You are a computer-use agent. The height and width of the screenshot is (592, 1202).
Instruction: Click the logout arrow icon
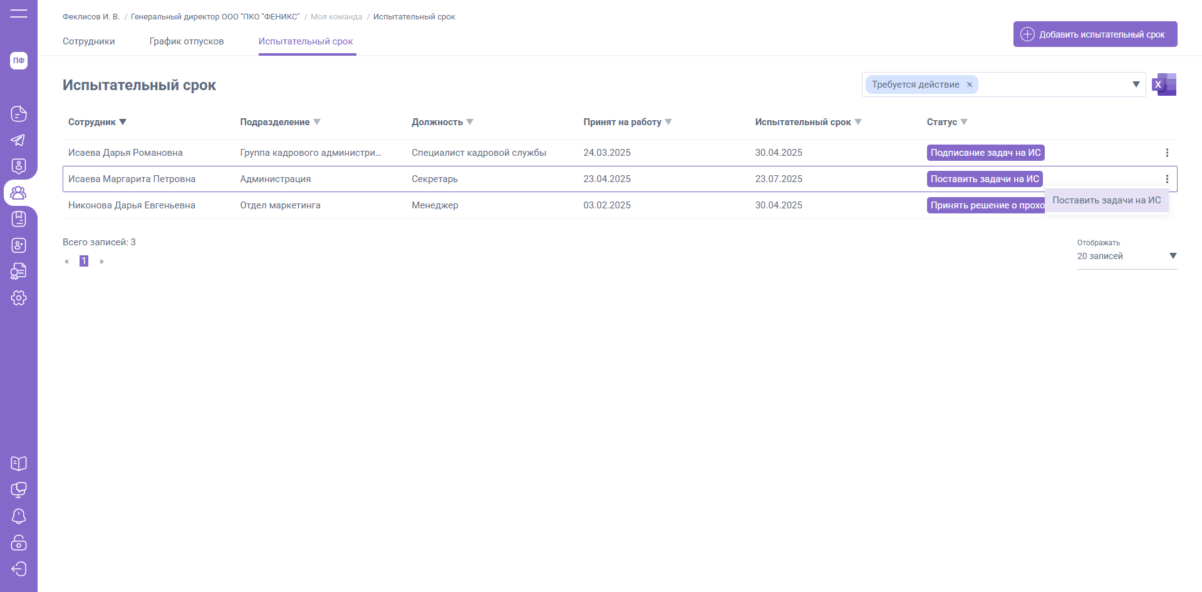pyautogui.click(x=19, y=569)
